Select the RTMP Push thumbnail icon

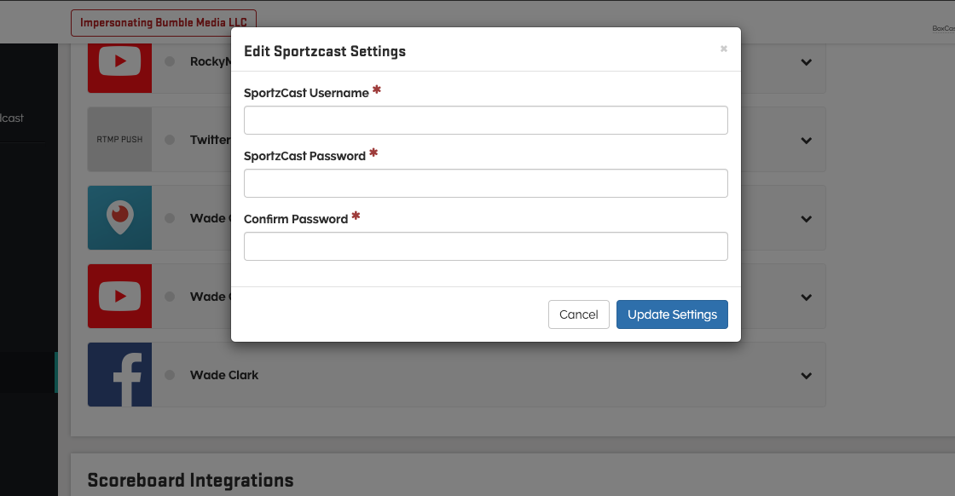coord(119,139)
